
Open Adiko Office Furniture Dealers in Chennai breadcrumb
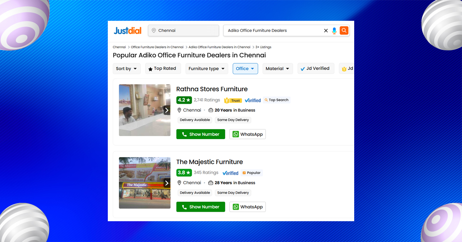pos(219,47)
